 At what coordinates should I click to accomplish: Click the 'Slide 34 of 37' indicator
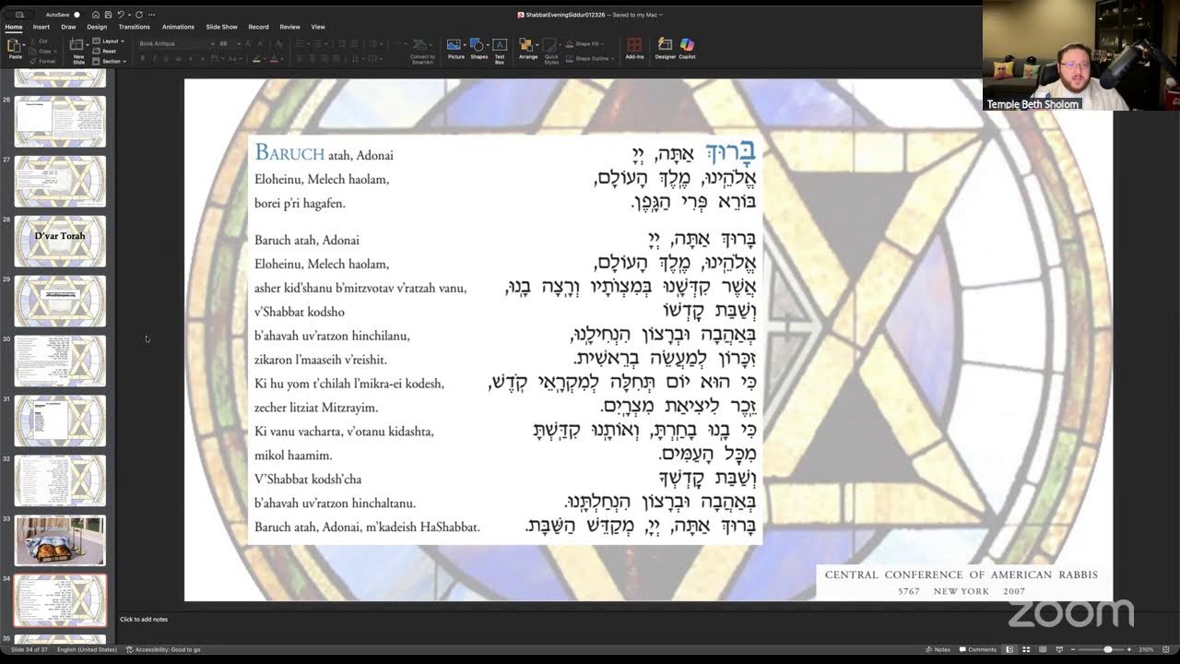click(29, 649)
